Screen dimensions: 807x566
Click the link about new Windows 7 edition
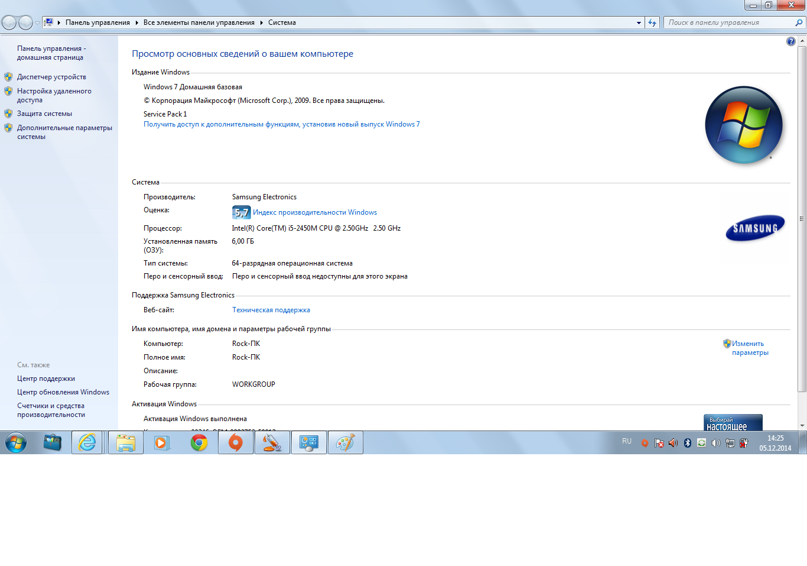coord(282,124)
